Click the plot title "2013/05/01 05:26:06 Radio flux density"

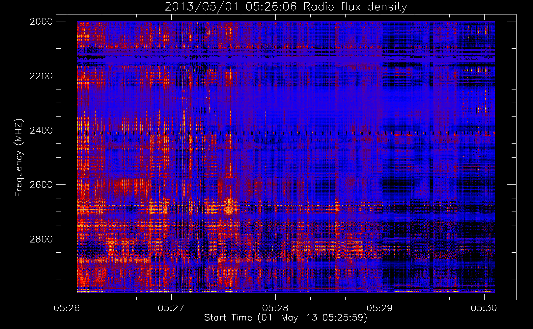click(x=286, y=7)
